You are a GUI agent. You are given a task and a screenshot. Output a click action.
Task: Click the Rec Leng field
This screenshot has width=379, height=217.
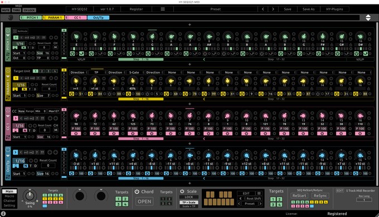pyautogui.click(x=364, y=200)
